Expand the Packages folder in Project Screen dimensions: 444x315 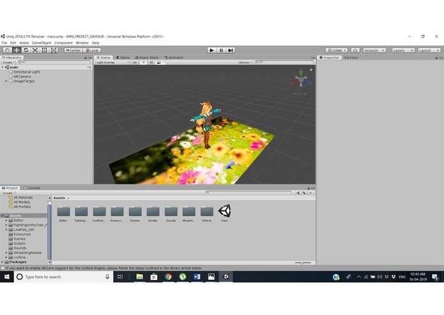[3, 262]
